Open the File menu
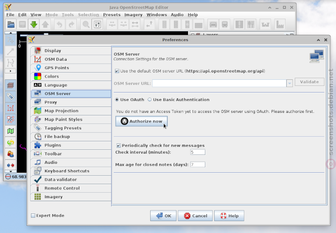 tap(10, 15)
